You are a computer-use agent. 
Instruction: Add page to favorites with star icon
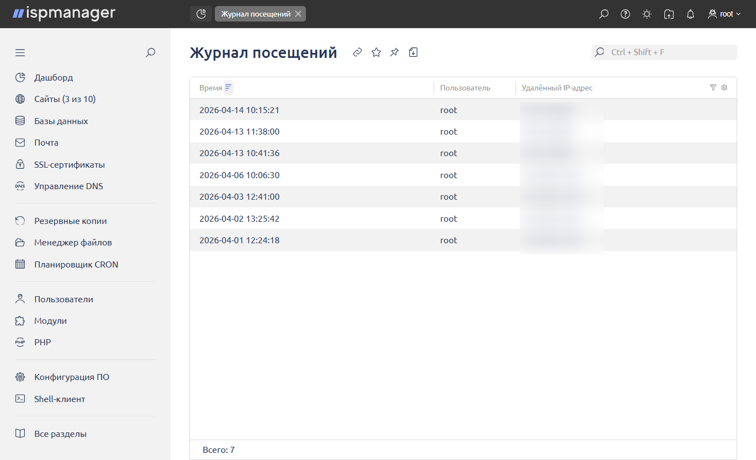376,52
